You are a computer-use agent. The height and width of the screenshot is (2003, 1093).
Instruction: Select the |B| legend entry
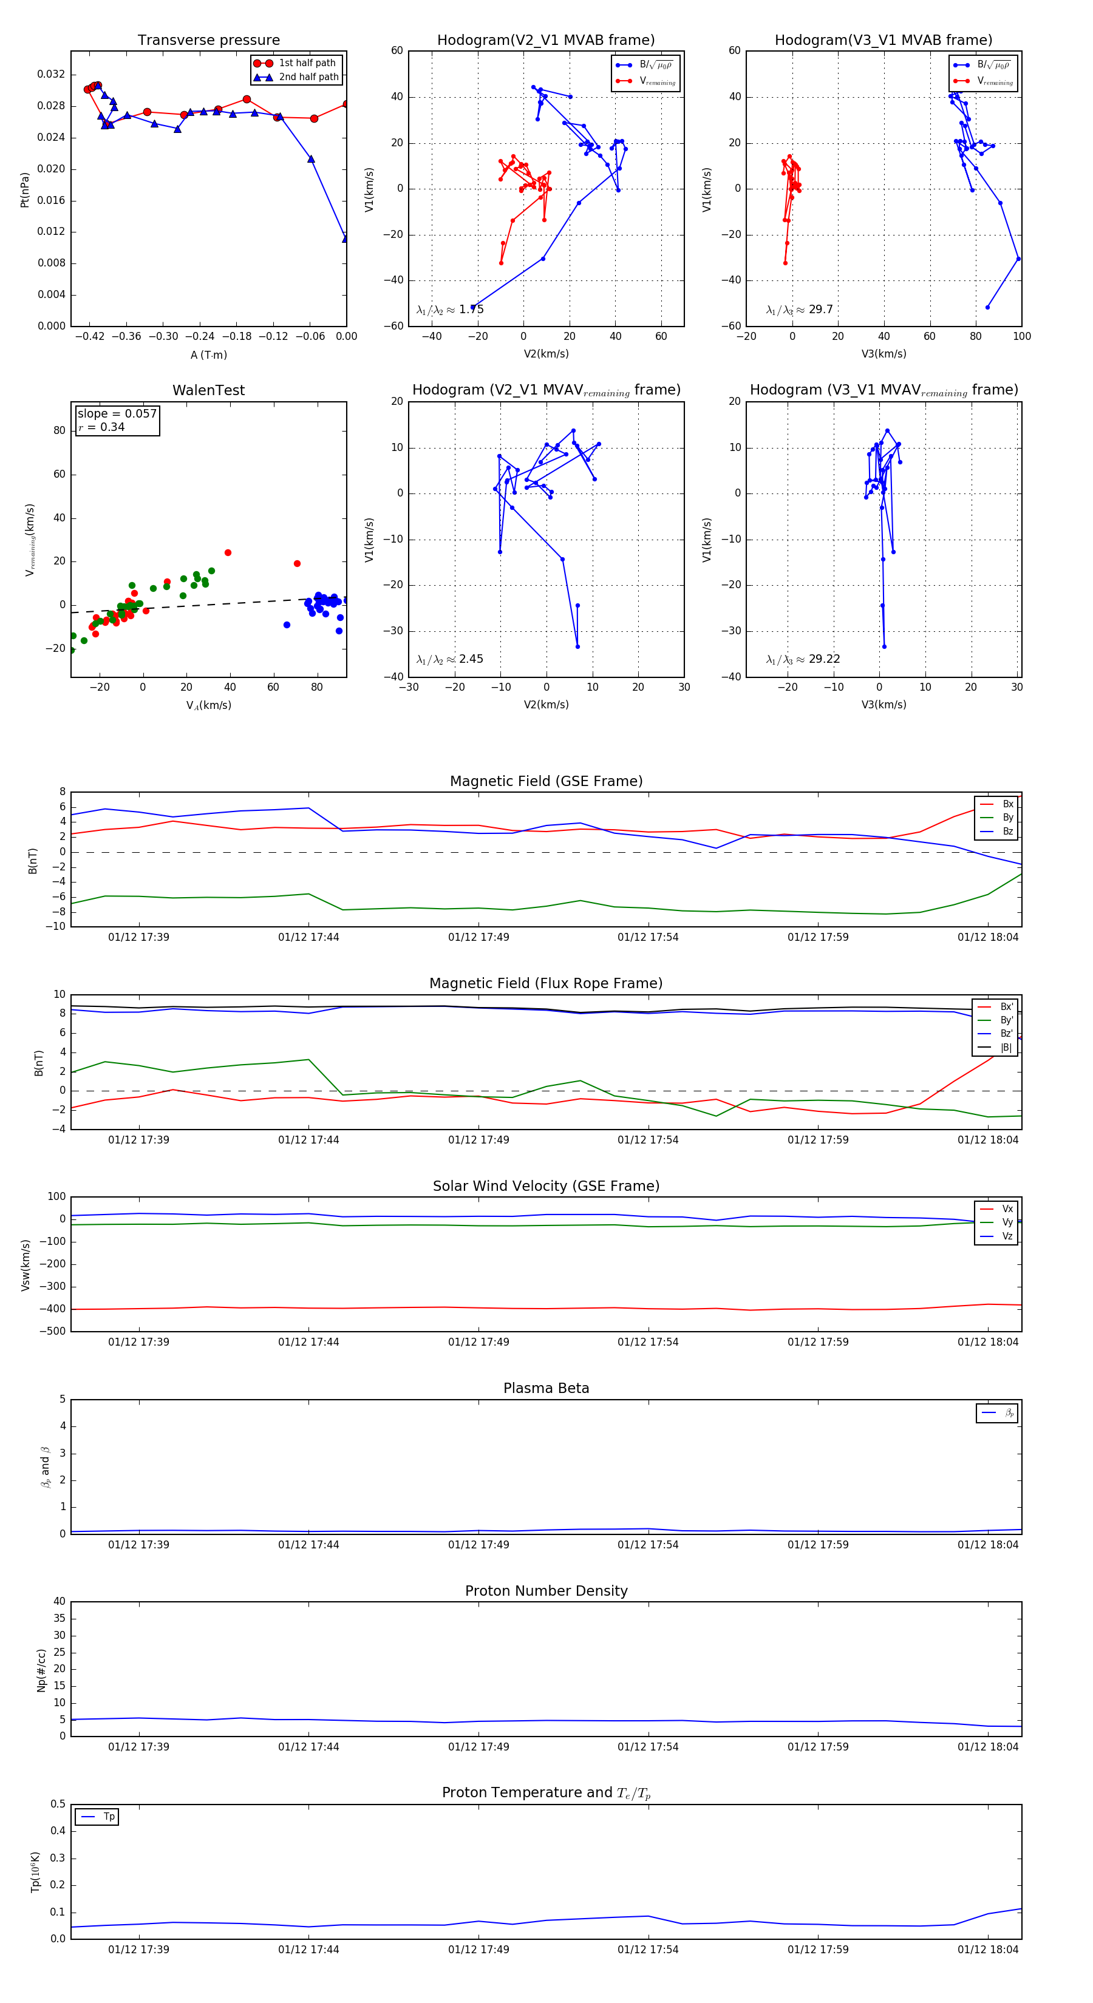995,1048
